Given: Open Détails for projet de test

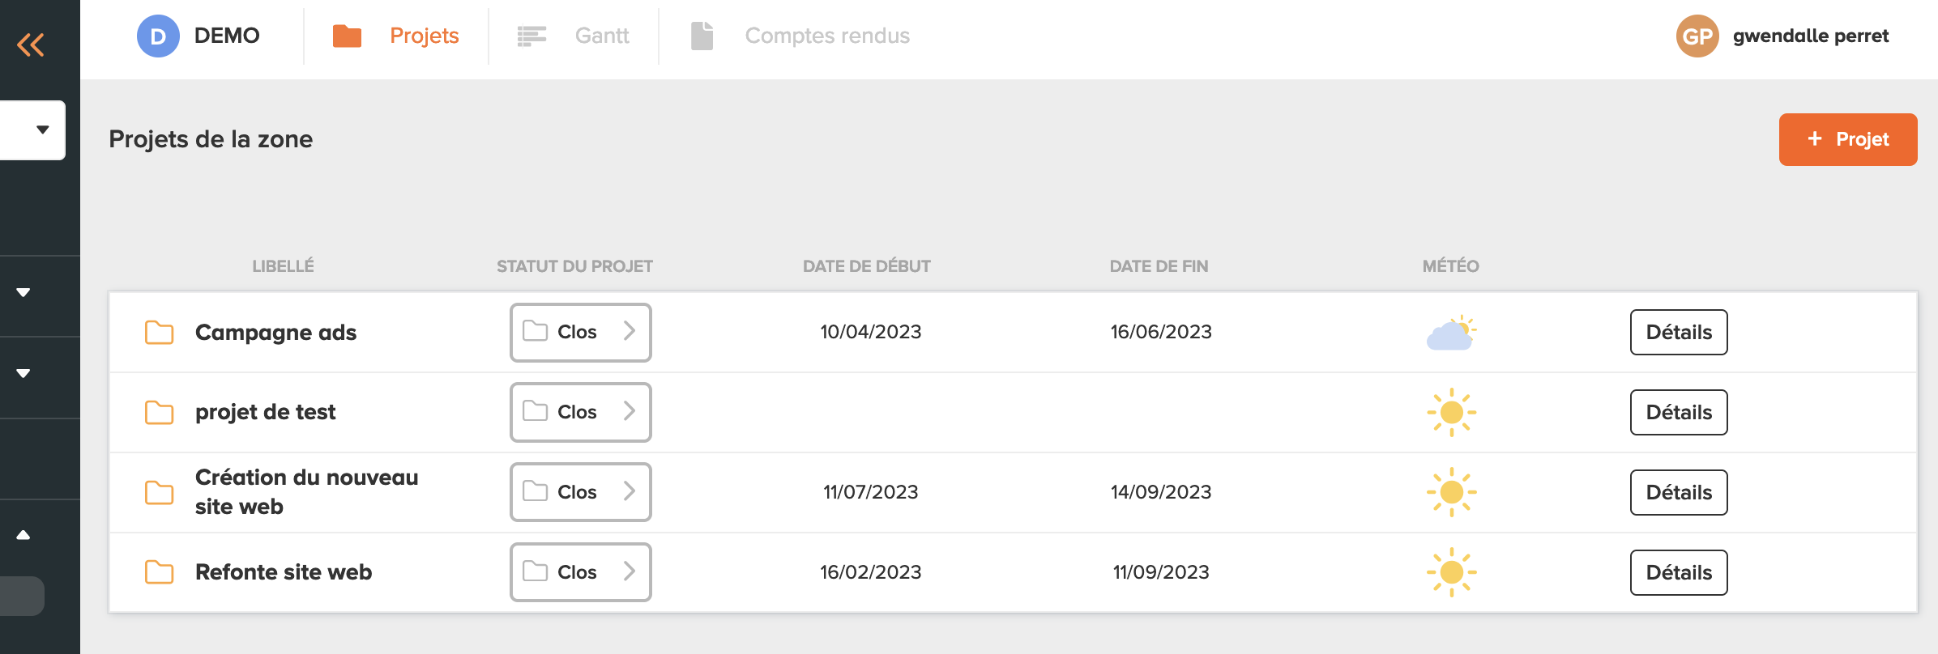Looking at the screenshot, I should [x=1679, y=412].
